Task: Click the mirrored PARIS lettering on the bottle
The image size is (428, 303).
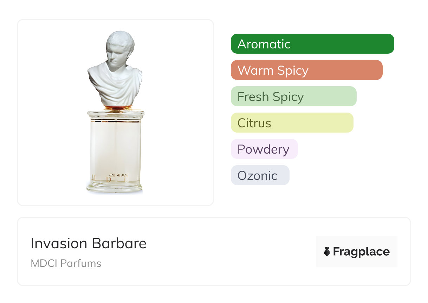Action: 118,175
